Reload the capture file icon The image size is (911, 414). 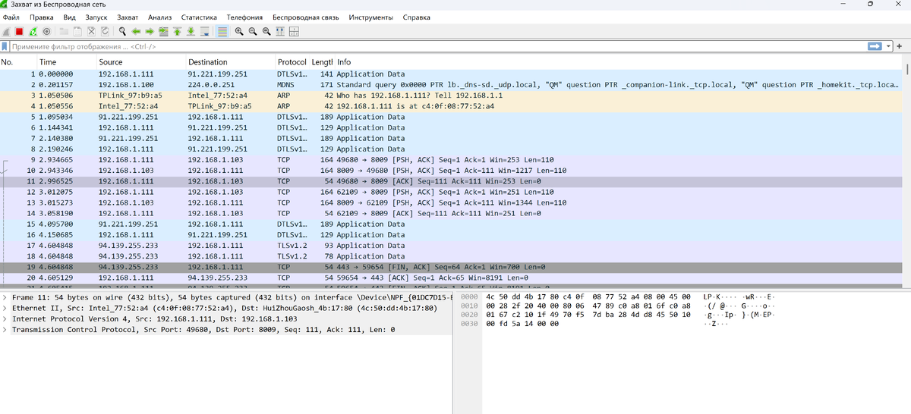[105, 32]
